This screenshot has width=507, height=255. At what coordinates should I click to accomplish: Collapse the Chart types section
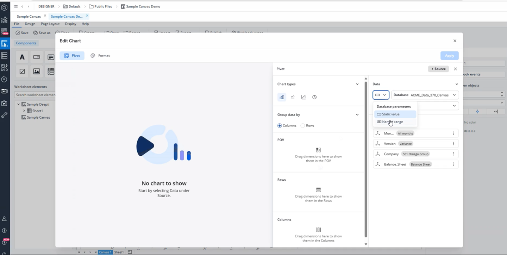(x=357, y=84)
